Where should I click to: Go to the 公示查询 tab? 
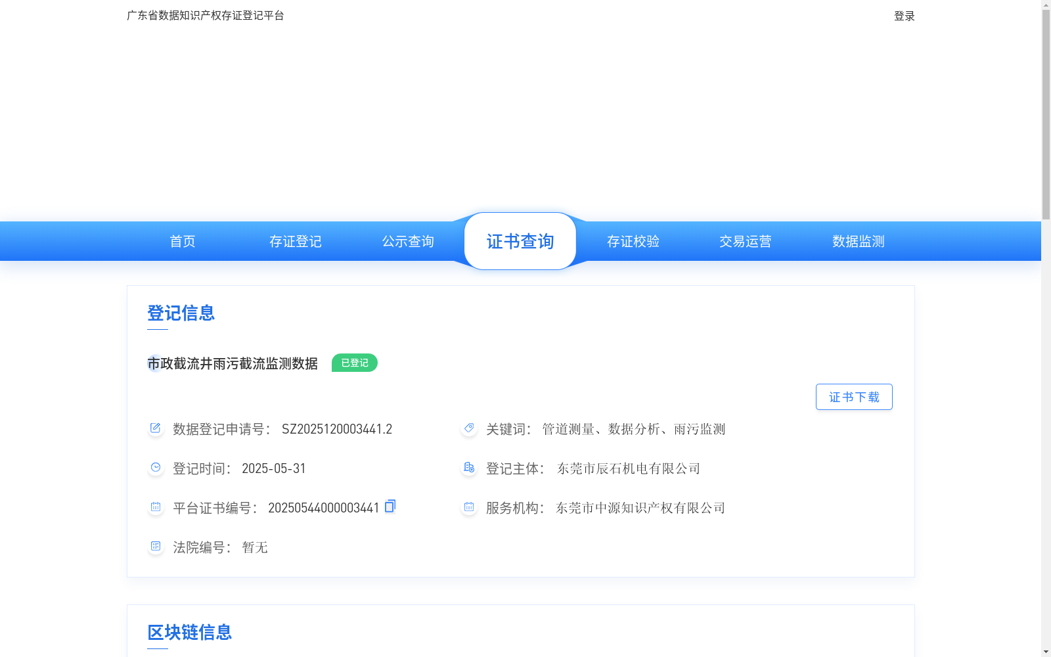tap(408, 241)
